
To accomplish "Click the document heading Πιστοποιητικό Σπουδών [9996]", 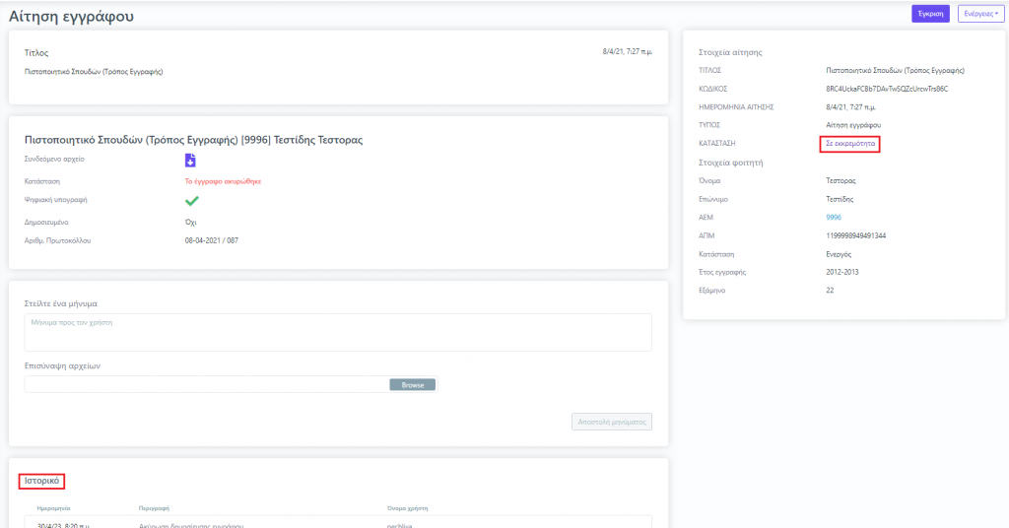I will coord(194,140).
